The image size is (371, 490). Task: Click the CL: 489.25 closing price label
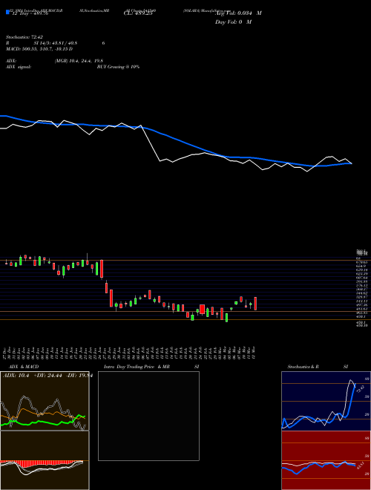pyautogui.click(x=138, y=13)
